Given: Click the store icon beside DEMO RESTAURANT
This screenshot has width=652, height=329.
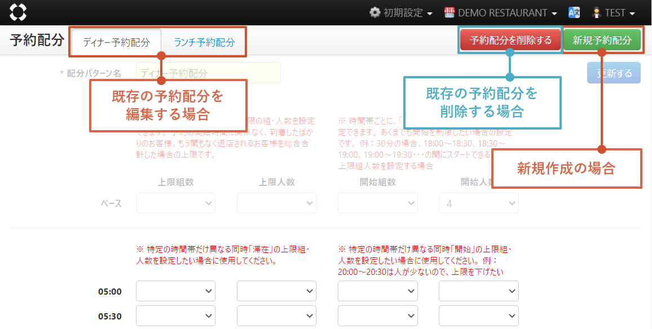Looking at the screenshot, I should coord(450,12).
